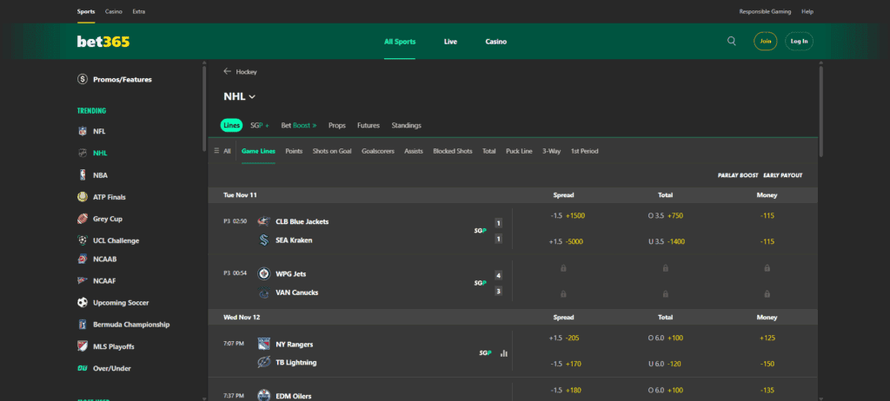This screenshot has height=401, width=890.
Task: Select the Blocked Shots tab
Action: [x=452, y=151]
